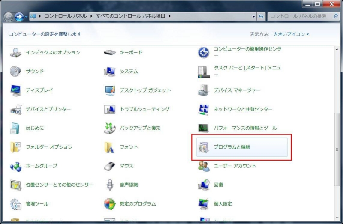Click the vertical scrollbar thumb
Screen dimensions: 343x224
pos(337,150)
